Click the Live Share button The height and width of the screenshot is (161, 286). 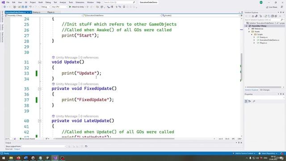pyautogui.click(x=272, y=7)
